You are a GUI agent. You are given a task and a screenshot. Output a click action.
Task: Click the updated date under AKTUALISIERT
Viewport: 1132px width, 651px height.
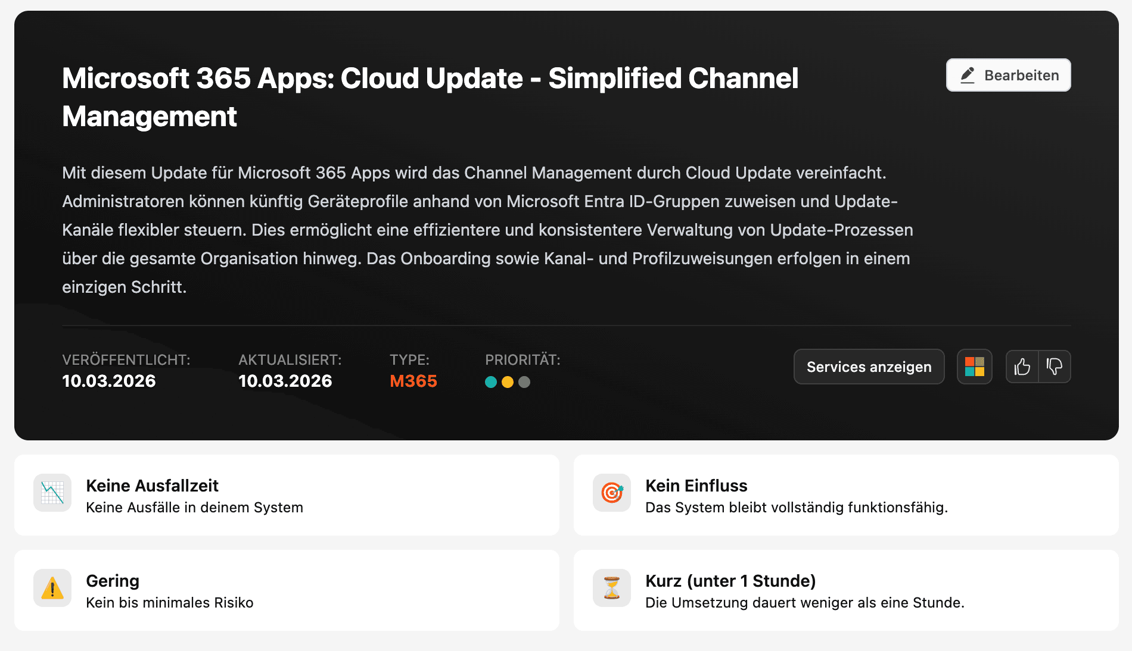click(285, 381)
